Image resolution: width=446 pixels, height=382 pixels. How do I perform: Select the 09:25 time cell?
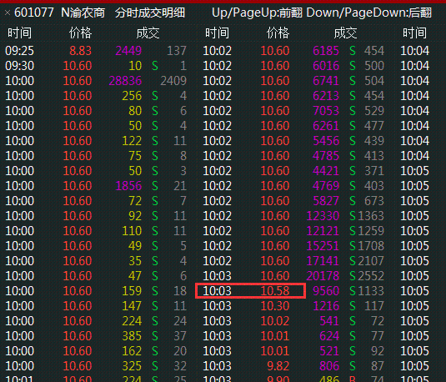click(x=19, y=51)
